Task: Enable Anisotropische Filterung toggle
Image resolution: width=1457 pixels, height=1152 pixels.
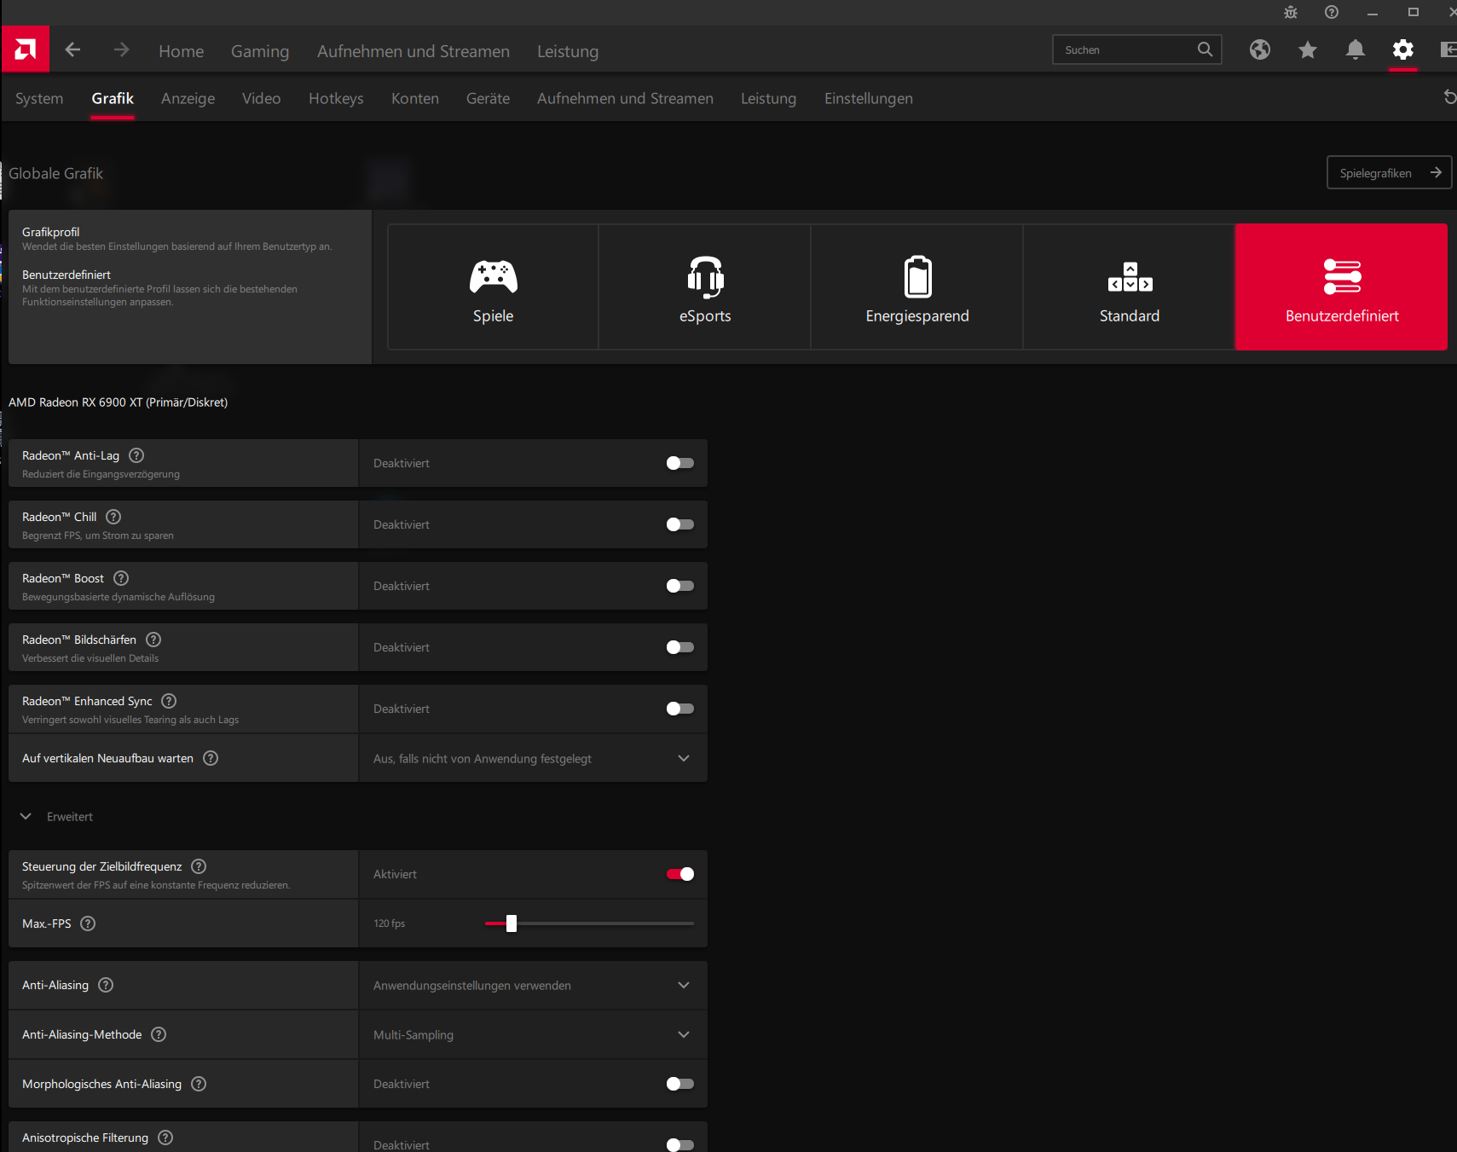Action: (680, 1144)
